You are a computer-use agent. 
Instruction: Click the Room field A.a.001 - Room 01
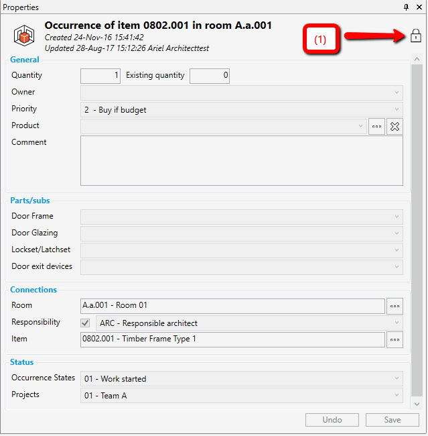(x=232, y=306)
